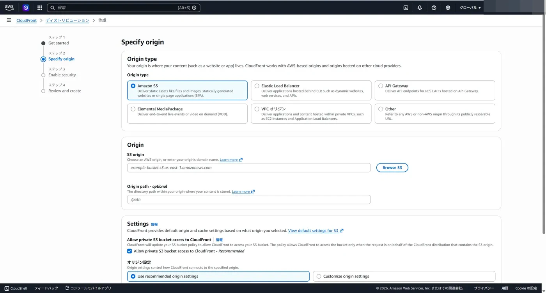
Task: Open 用語 footer link
Action: coord(505,288)
